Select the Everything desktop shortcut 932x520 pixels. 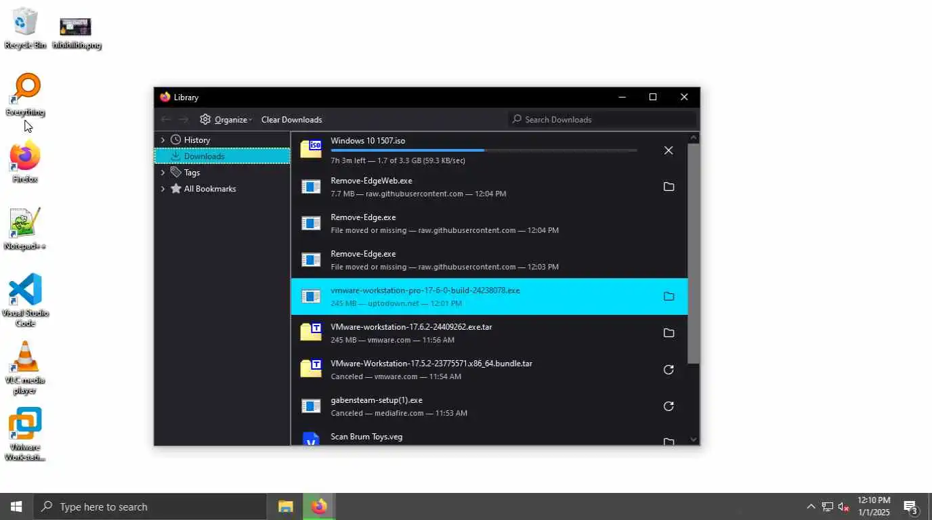click(x=25, y=95)
